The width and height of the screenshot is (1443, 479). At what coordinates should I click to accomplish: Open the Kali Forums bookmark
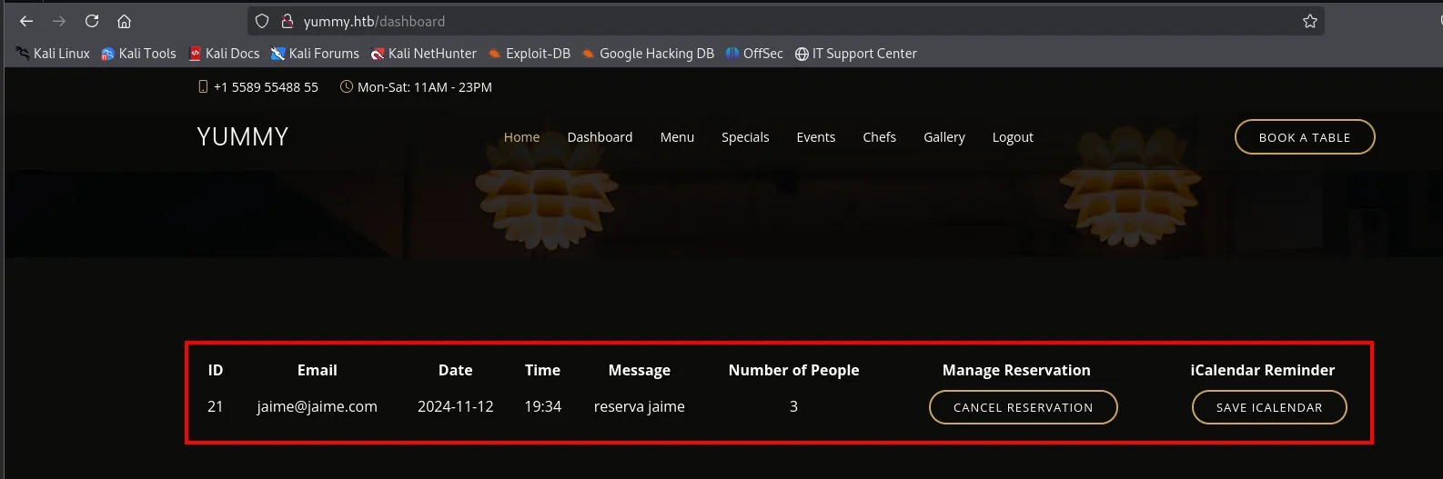pyautogui.click(x=315, y=54)
